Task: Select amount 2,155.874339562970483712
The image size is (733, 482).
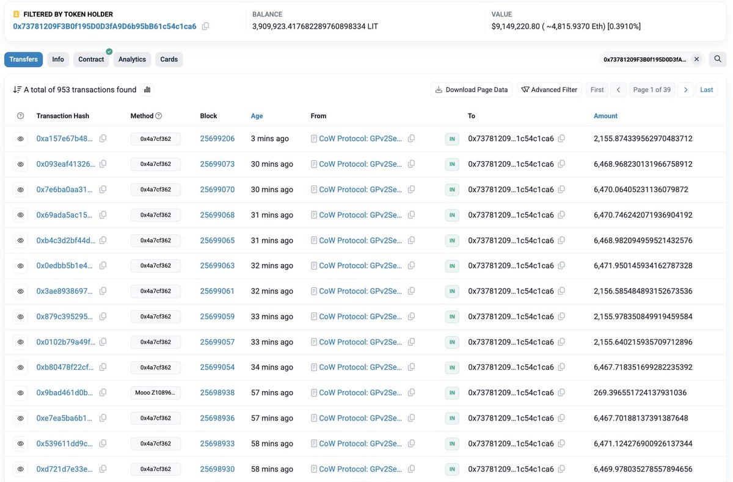Action: [643, 138]
